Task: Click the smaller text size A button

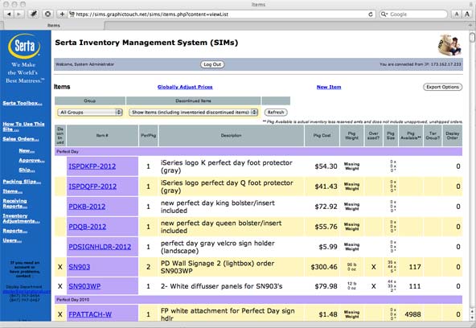Action: click(456, 14)
